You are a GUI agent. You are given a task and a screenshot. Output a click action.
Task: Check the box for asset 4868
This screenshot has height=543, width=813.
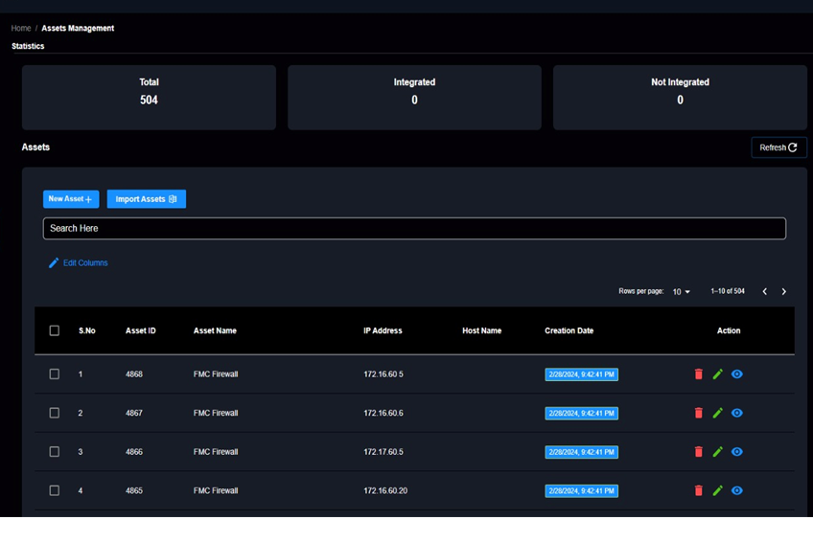55,374
